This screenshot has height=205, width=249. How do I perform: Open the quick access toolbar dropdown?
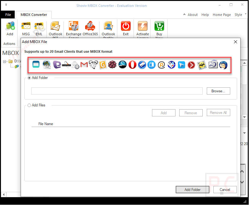(6, 5)
